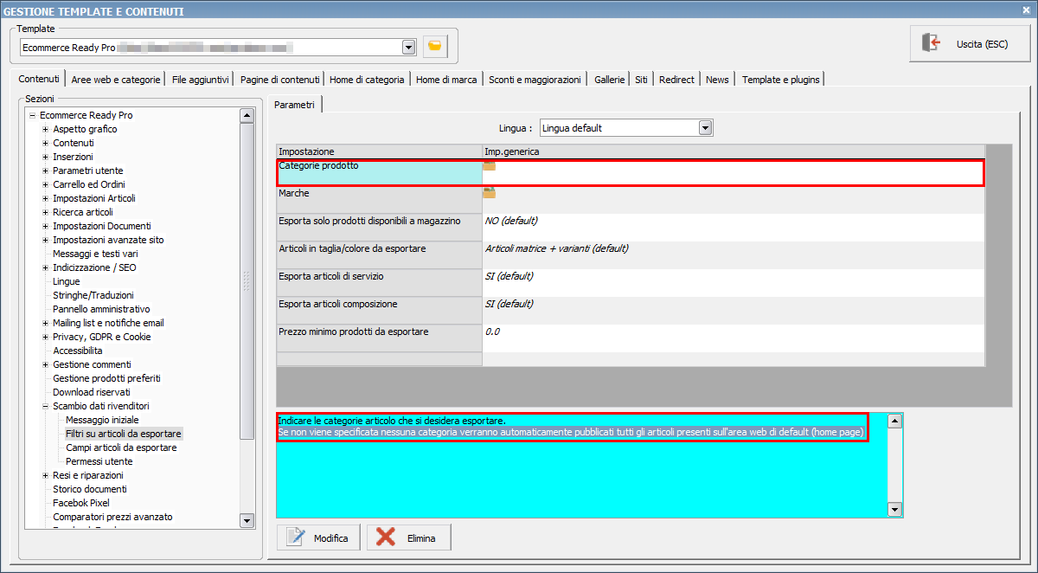Select Filtri su articoli da esportare item
This screenshot has height=573, width=1038.
(x=124, y=434)
